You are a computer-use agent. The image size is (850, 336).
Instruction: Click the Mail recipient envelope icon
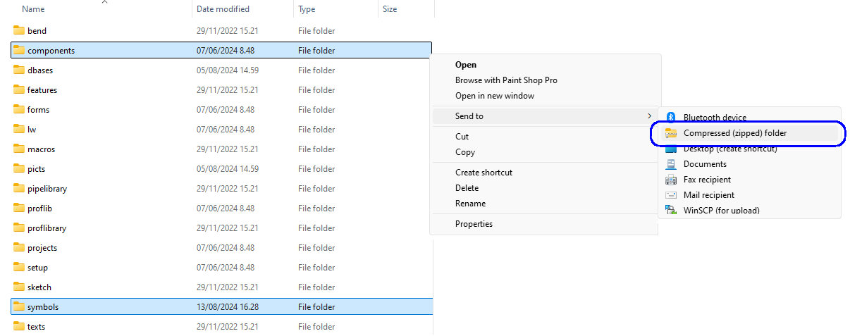pyautogui.click(x=671, y=195)
